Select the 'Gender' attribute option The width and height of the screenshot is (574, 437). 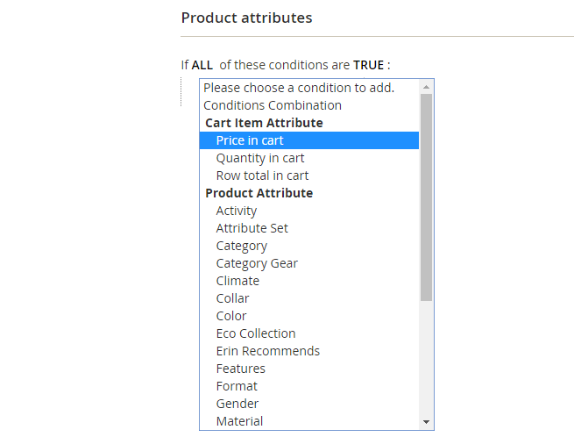tap(237, 404)
